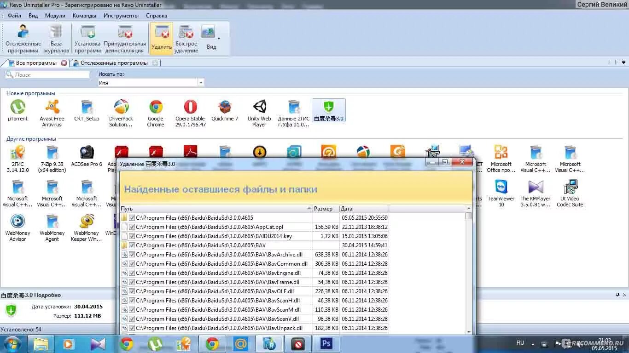Close the Все программы tab
Image resolution: width=629 pixels, height=353 pixels.
[x=64, y=63]
